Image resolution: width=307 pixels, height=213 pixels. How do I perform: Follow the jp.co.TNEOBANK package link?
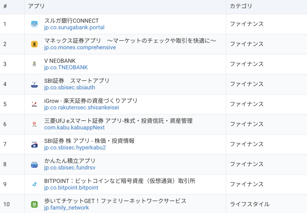point(66,68)
